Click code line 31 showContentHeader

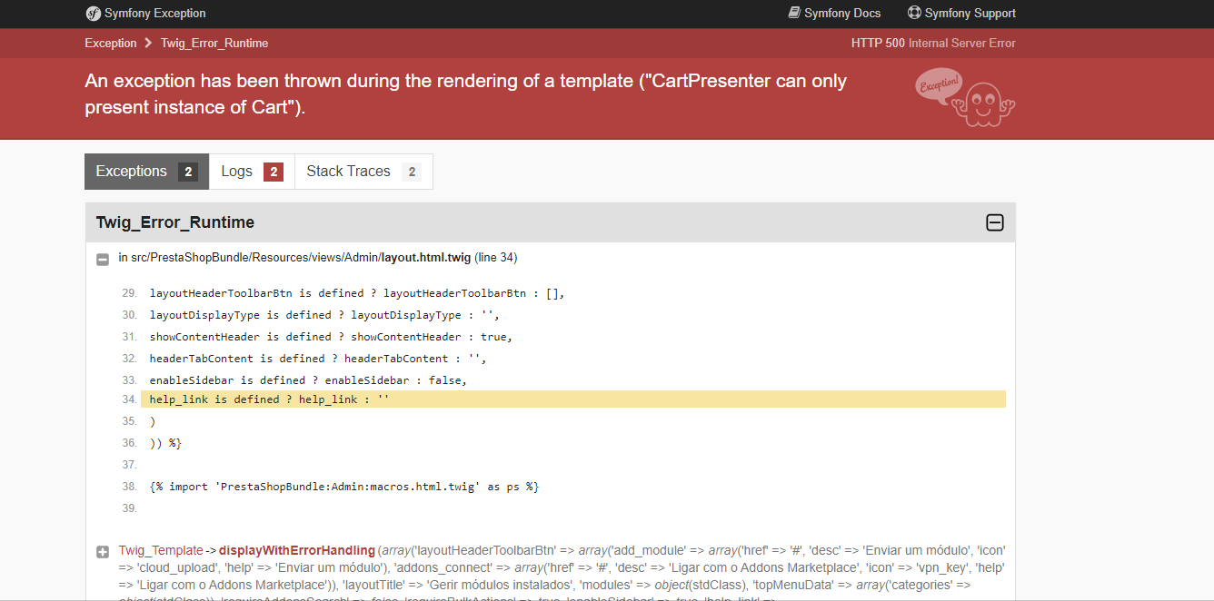tap(331, 337)
